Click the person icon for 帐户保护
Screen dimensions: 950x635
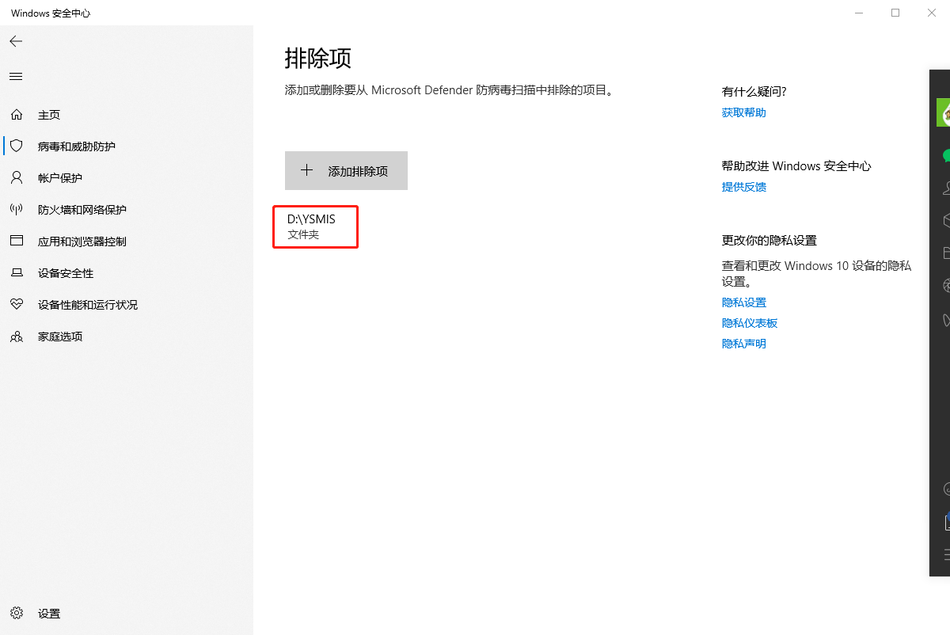17,178
